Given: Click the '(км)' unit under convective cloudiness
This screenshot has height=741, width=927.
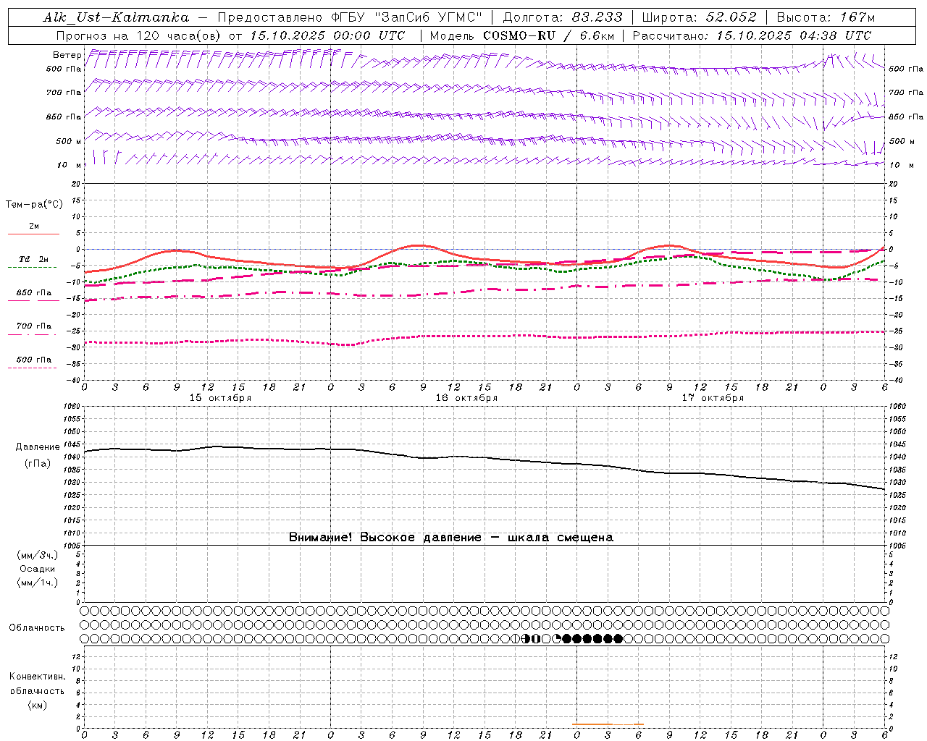Looking at the screenshot, I should [37, 705].
